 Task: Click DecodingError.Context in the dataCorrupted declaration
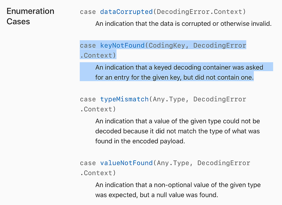point(199,12)
